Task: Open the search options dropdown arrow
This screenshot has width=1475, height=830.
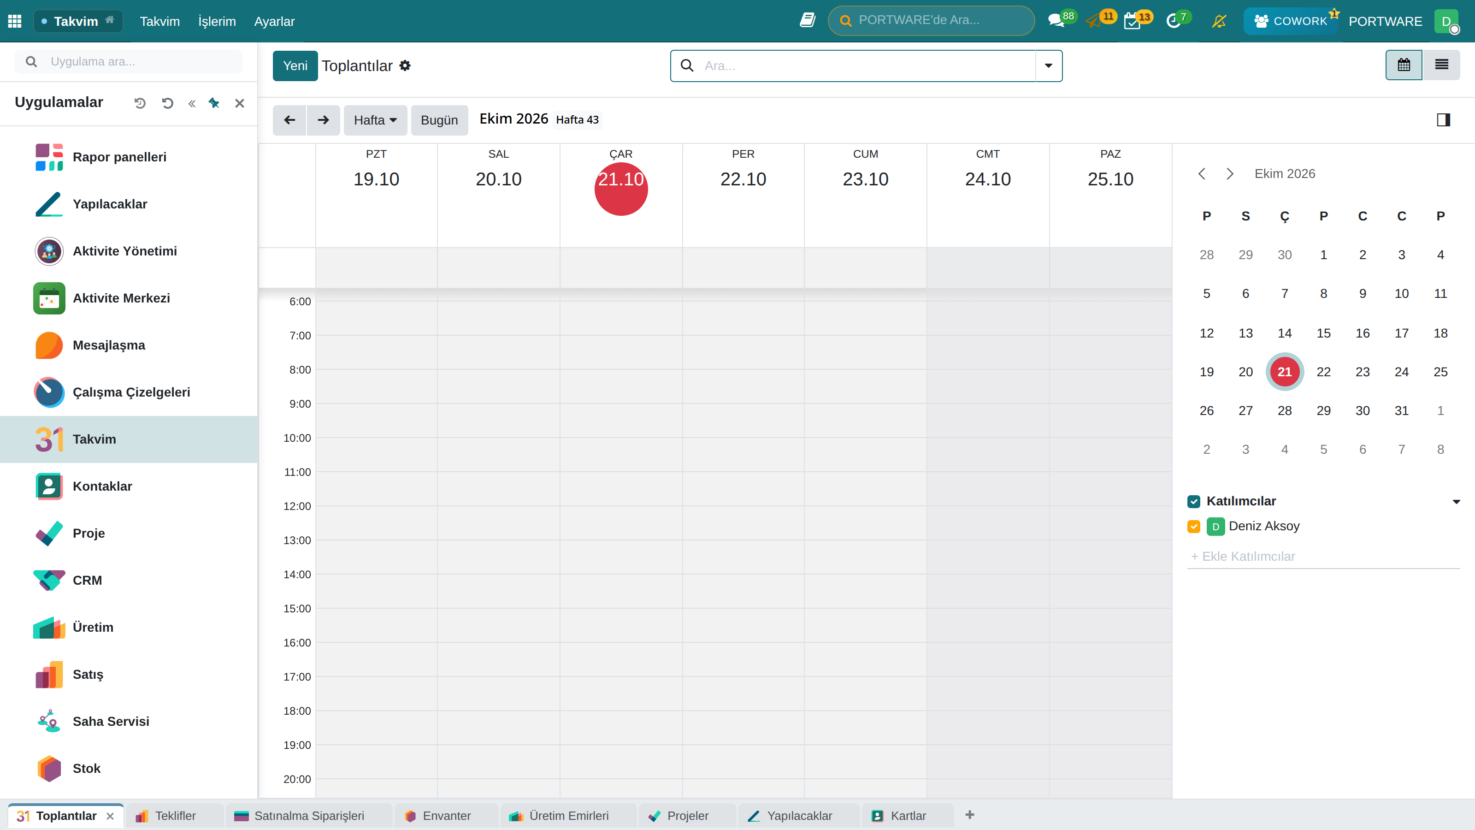Action: (x=1049, y=66)
